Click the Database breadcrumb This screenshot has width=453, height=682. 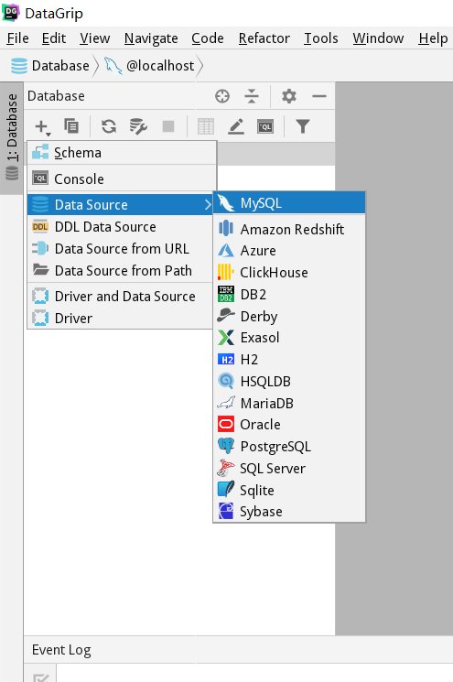(50, 66)
